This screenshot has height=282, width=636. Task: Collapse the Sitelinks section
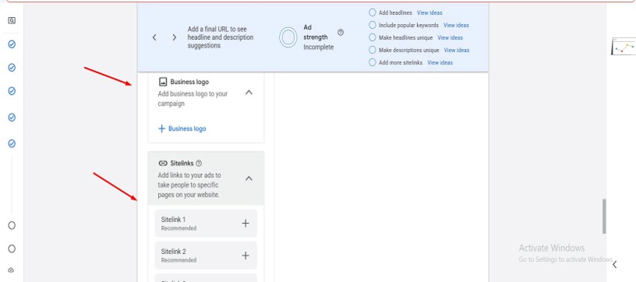(249, 178)
